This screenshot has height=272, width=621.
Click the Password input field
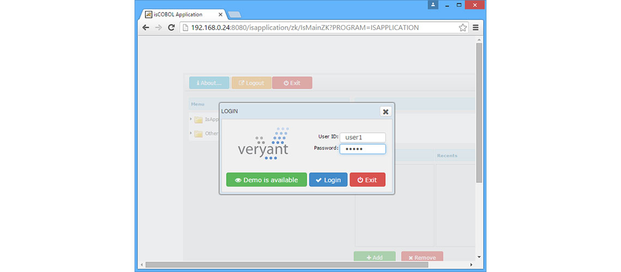(x=362, y=149)
